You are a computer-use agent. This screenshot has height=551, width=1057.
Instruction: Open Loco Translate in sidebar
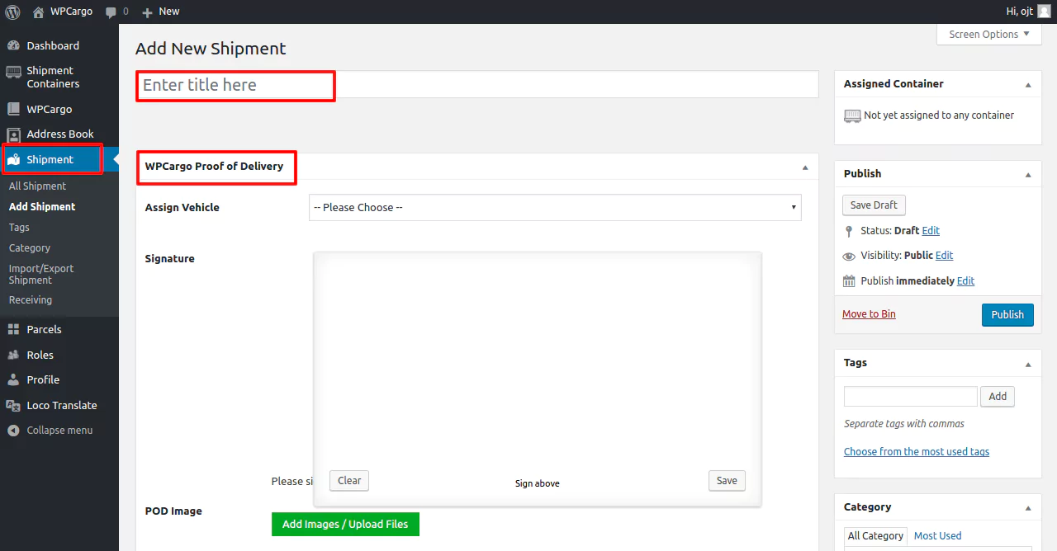(x=61, y=405)
